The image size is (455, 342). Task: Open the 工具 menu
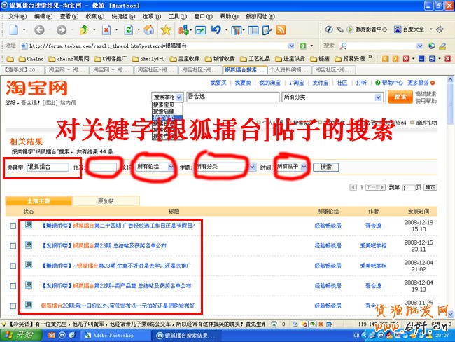point(178,16)
